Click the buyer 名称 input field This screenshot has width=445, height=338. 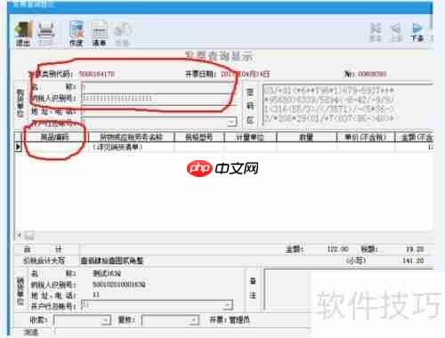click(x=158, y=87)
